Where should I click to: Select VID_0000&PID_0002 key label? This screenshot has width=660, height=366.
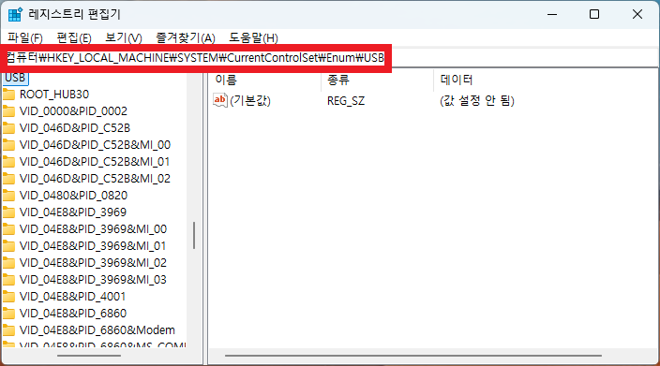click(x=73, y=111)
